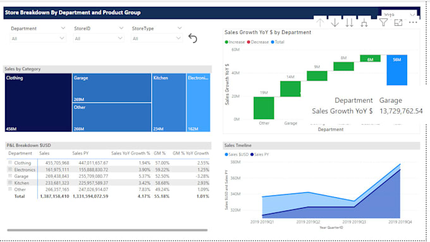Expand the Other row in P&L table
430x242 pixels.
tap(10, 189)
